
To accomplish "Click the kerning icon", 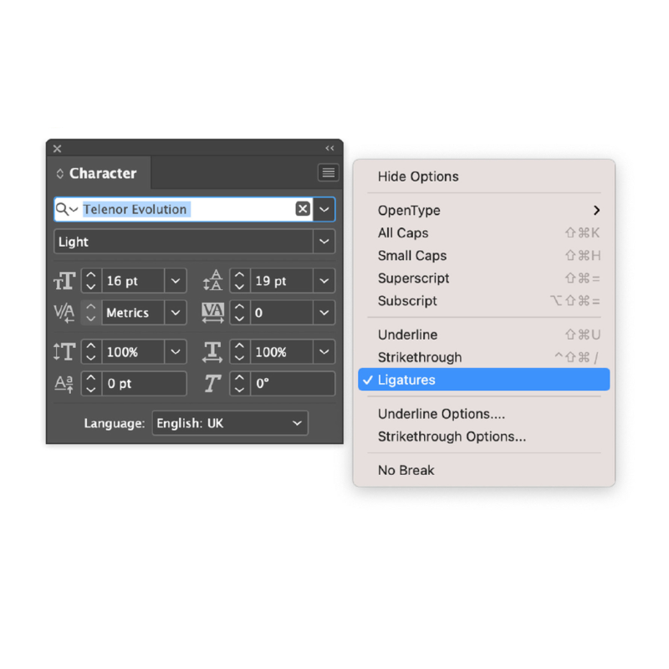I will pos(64,313).
